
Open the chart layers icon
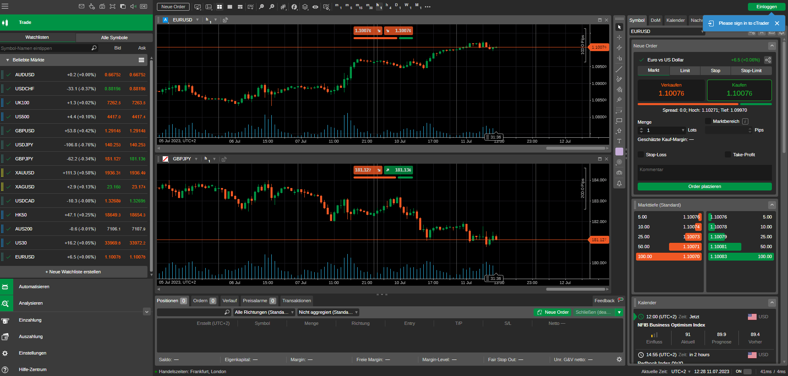pos(305,7)
